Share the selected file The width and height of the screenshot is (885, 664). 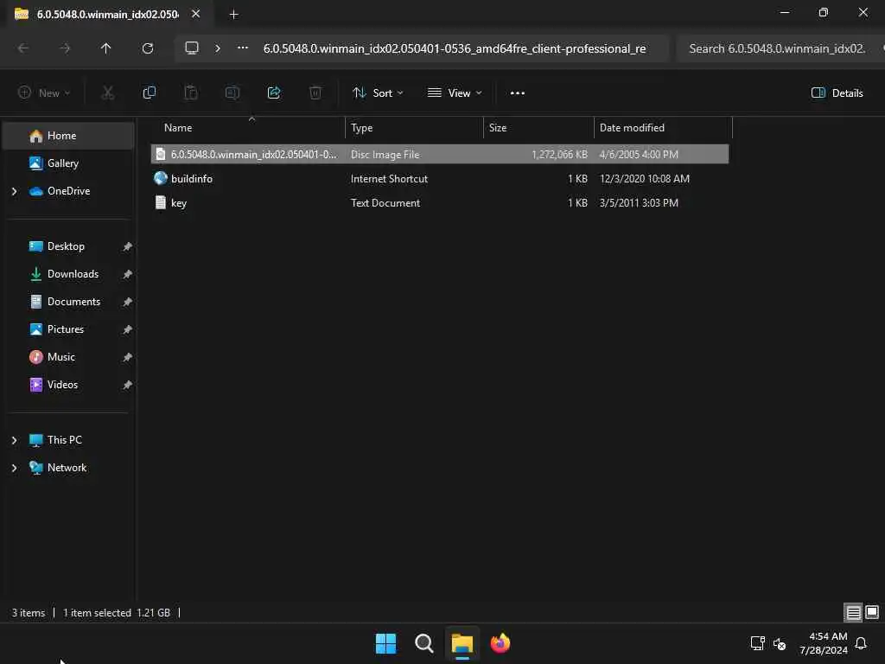274,93
